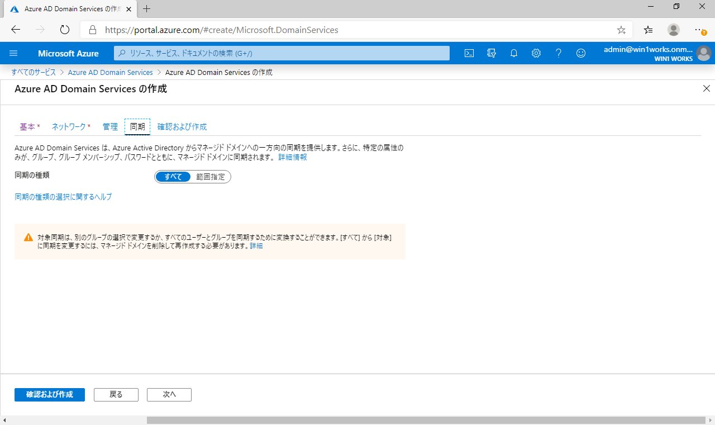This screenshot has width=715, height=425.
Task: Click the 同期の種類 label
Action: [x=32, y=175]
